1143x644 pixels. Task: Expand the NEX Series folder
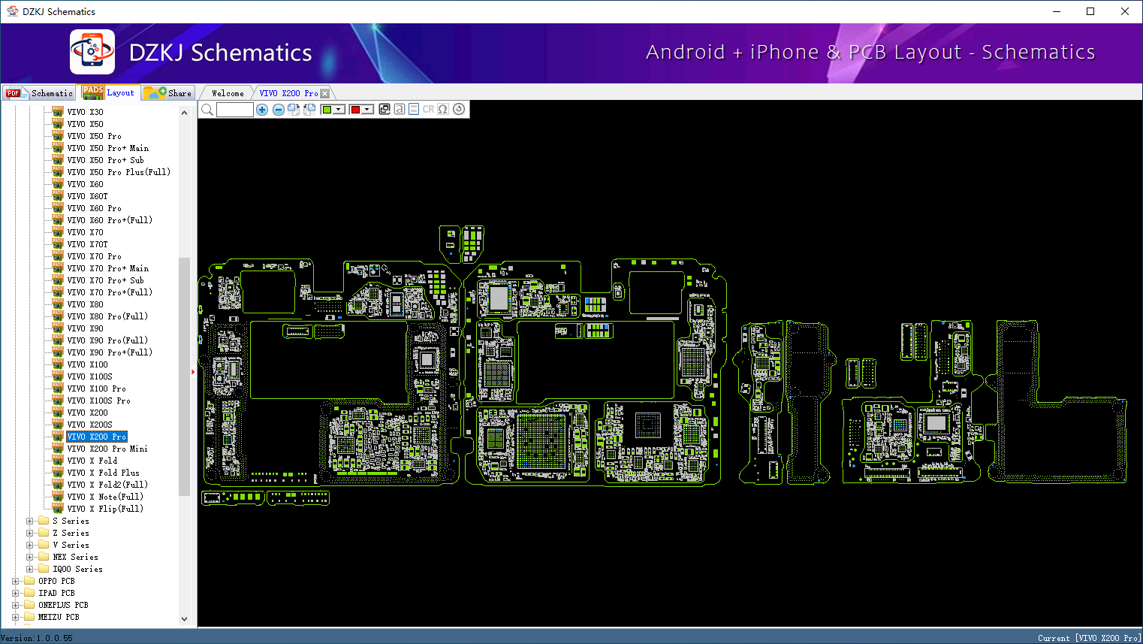(30, 557)
